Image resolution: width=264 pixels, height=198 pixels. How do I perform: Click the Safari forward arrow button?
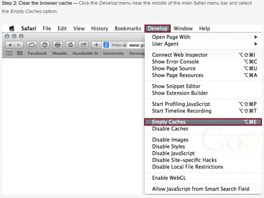point(19,45)
